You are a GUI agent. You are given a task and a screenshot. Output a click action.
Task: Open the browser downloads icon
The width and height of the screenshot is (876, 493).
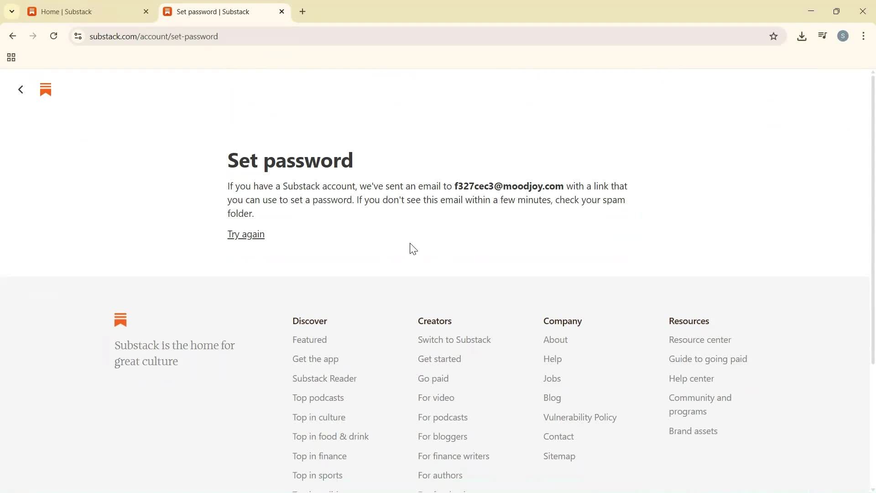(802, 36)
